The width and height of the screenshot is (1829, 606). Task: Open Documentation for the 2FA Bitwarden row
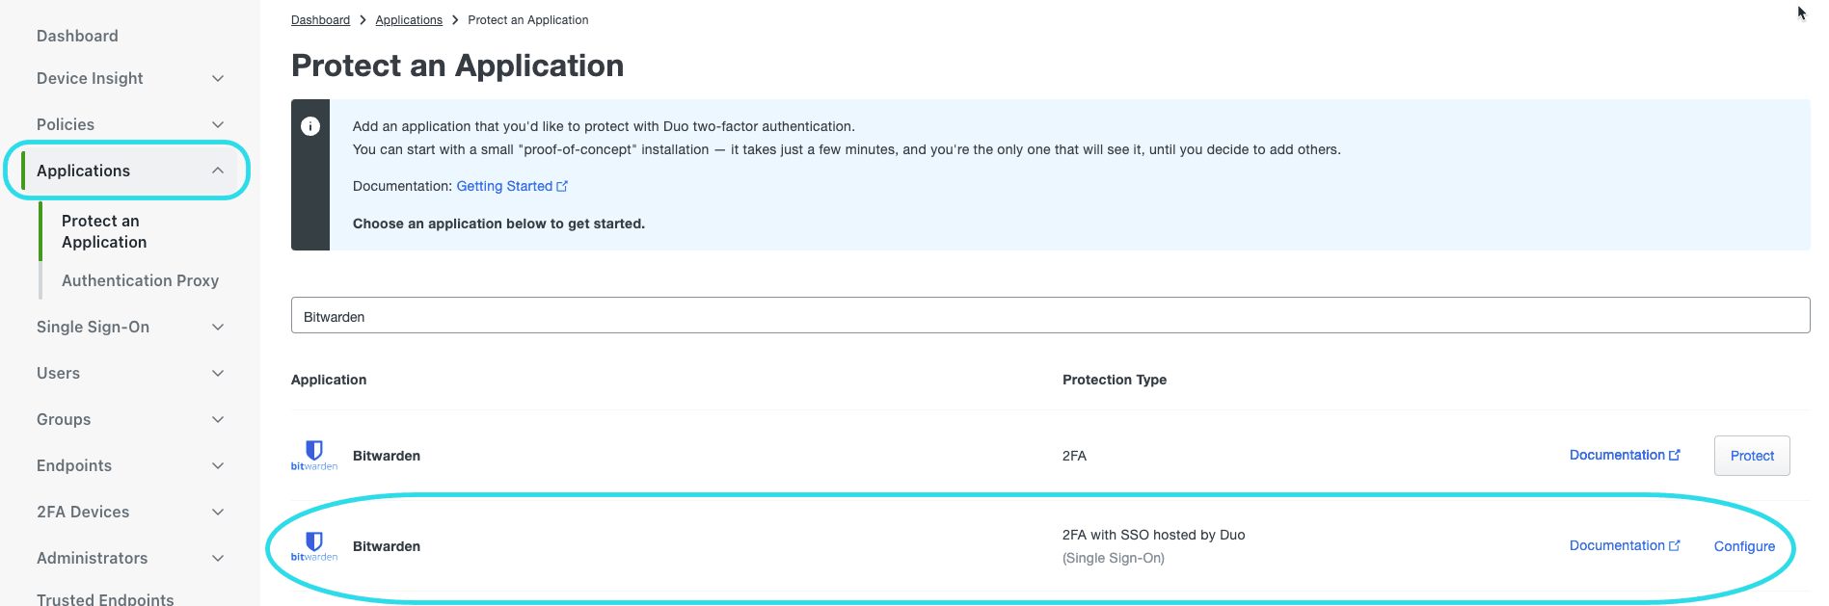(1625, 455)
